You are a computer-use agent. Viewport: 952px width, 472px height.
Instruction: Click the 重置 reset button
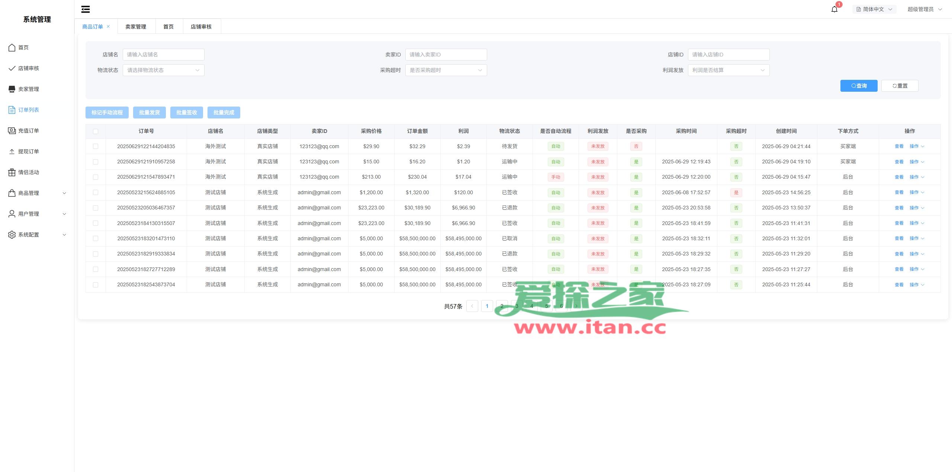[900, 86]
